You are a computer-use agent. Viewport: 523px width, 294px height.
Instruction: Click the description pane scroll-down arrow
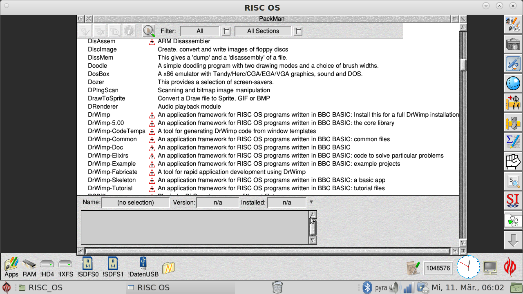pos(313,240)
